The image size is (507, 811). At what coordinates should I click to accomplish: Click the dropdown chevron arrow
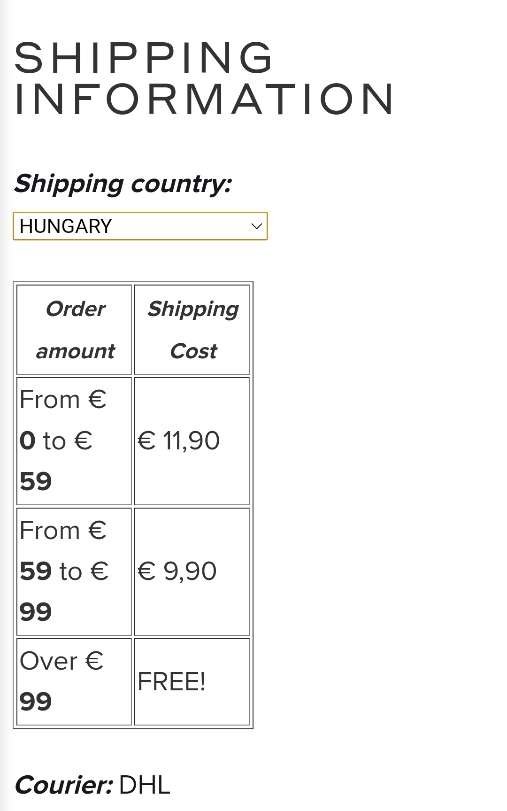point(256,226)
